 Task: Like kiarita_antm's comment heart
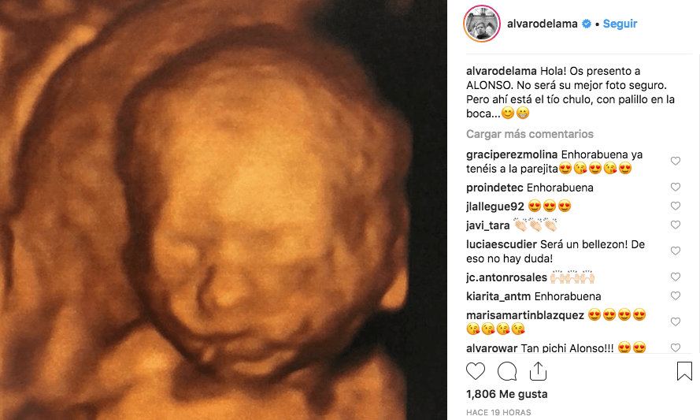676,295
